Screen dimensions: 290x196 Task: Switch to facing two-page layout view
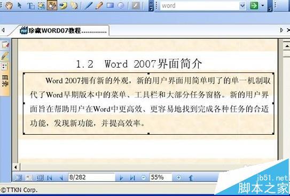click(x=40, y=177)
